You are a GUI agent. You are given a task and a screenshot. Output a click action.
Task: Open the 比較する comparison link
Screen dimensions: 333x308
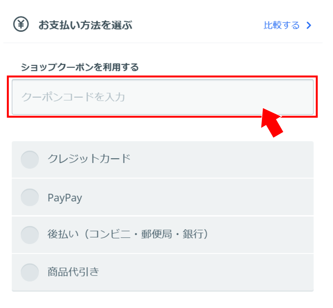click(x=281, y=25)
